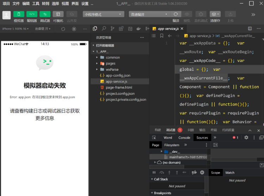Switch to Filesystem tab in Sources
The image size is (264, 196).
(x=172, y=145)
